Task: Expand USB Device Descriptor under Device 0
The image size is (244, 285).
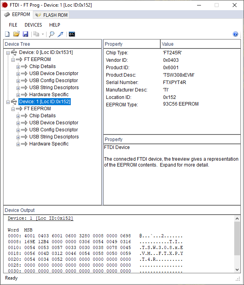Action: [x=18, y=74]
